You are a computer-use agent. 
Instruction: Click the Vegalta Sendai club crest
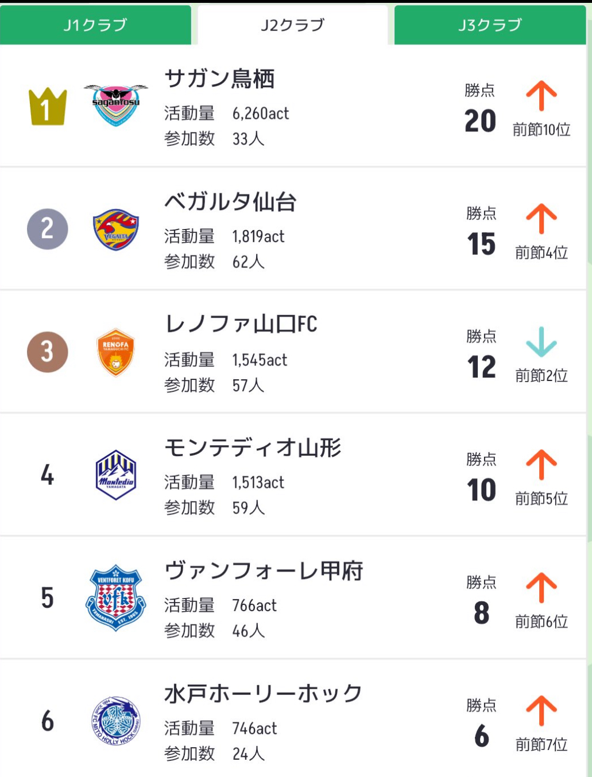click(115, 230)
